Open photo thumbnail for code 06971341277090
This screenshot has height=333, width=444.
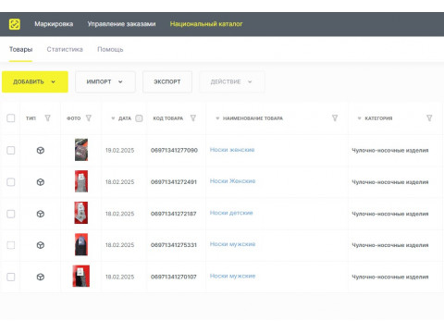[81, 150]
